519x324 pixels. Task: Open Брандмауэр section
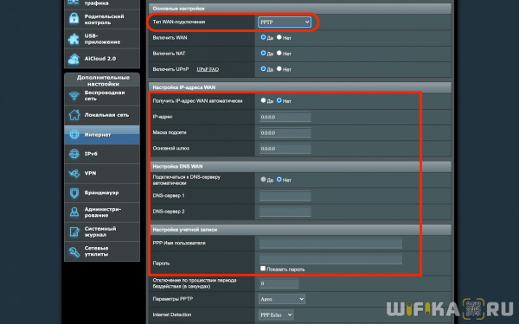(101, 193)
